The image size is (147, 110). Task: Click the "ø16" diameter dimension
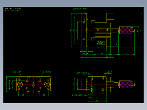(x=117, y=44)
